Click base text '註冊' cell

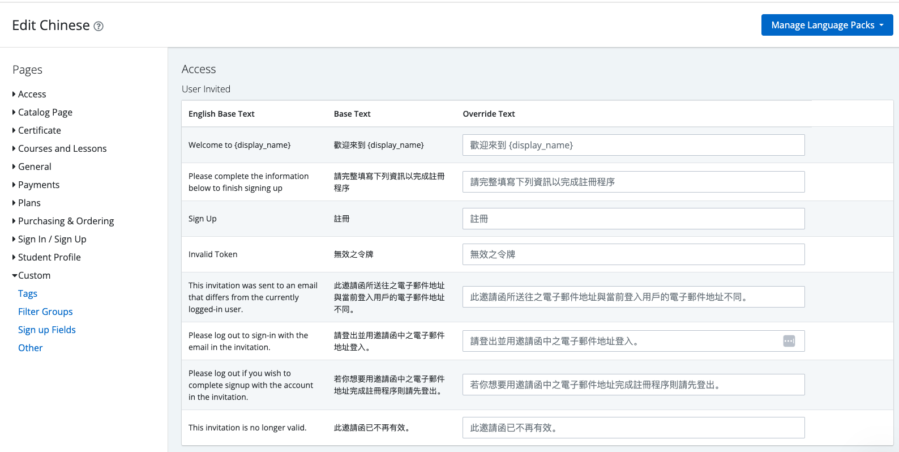(341, 219)
